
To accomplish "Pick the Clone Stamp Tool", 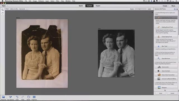I will [x=166, y=37].
